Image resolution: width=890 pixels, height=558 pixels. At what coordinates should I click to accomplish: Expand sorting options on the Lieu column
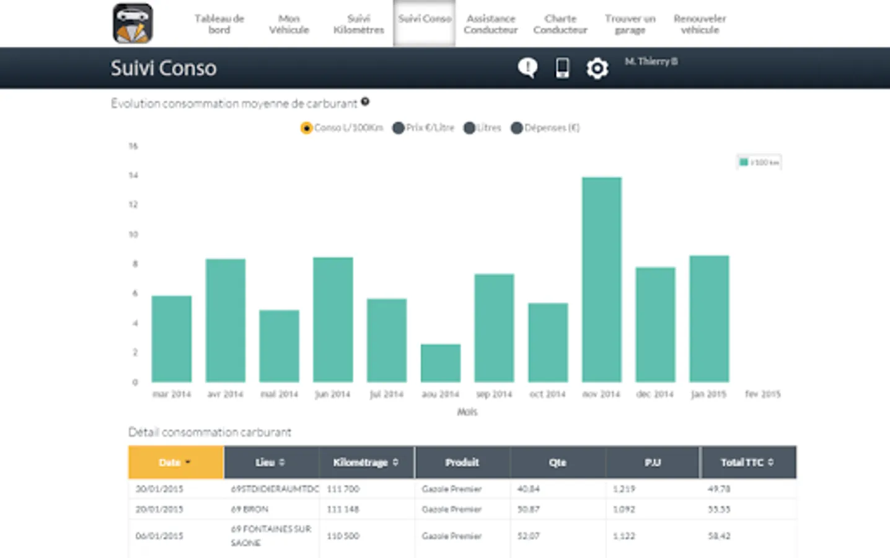pyautogui.click(x=281, y=463)
